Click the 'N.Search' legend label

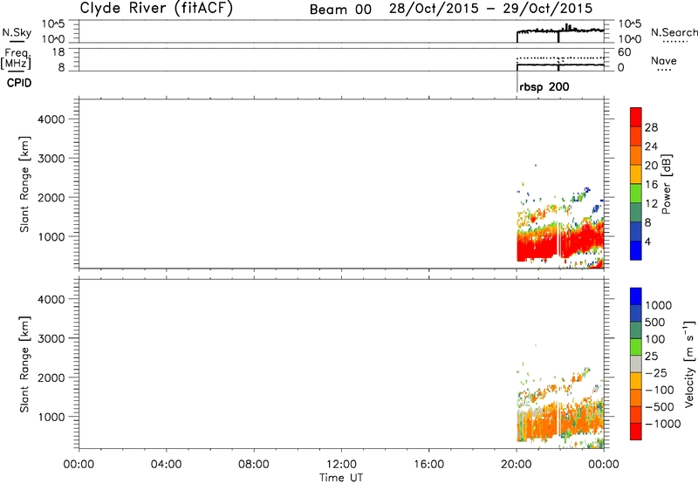tap(674, 32)
